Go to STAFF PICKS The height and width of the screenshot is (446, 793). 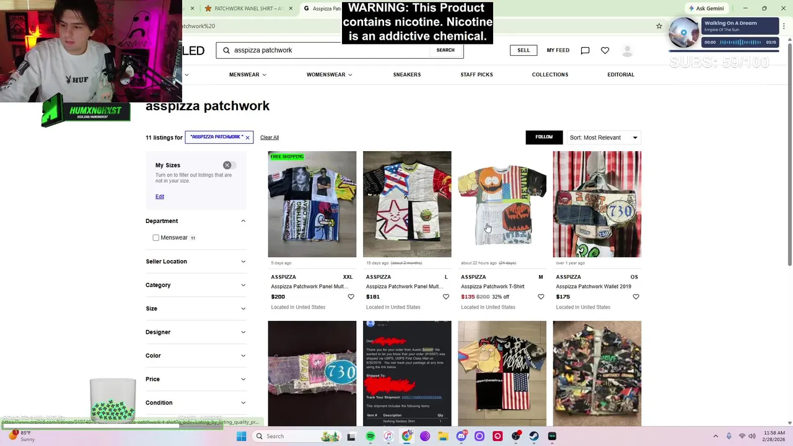[x=476, y=74]
